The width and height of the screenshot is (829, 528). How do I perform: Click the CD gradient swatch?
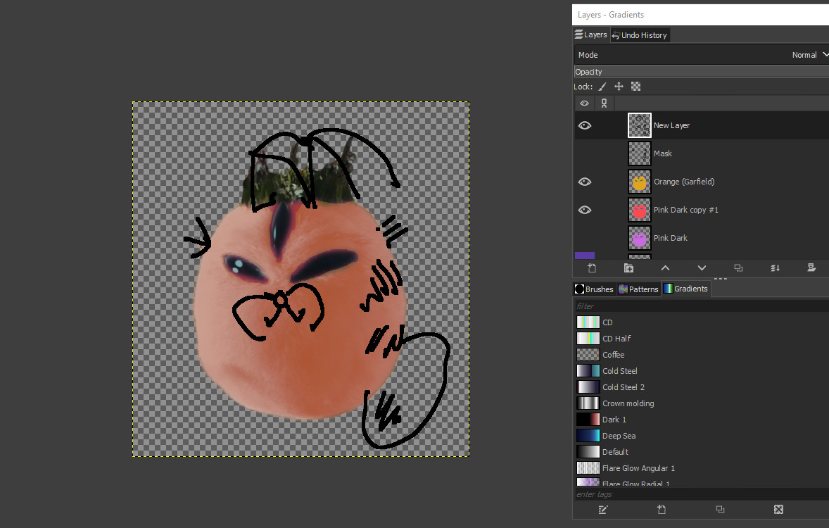coord(588,322)
